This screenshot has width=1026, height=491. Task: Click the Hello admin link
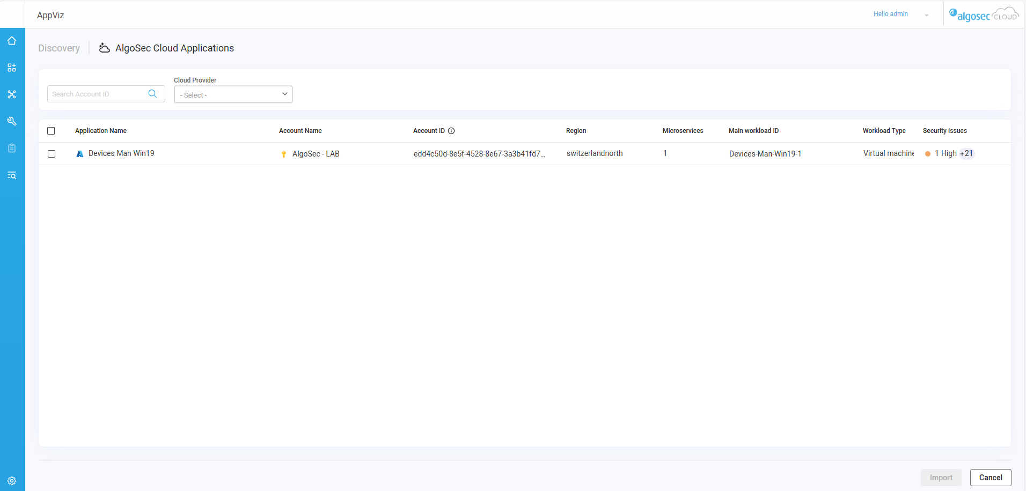pyautogui.click(x=891, y=14)
